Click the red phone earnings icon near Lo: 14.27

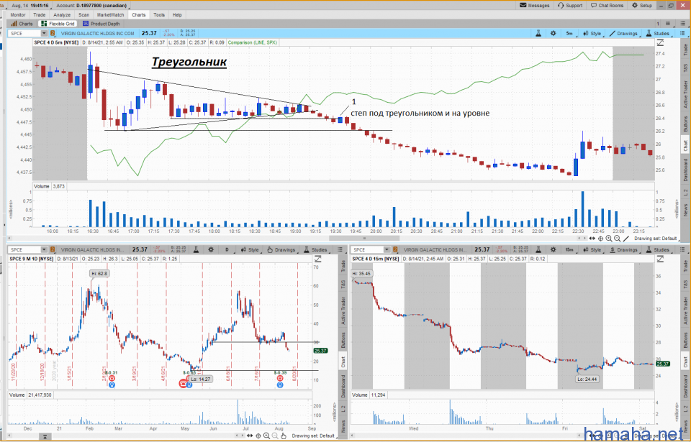[183, 384]
